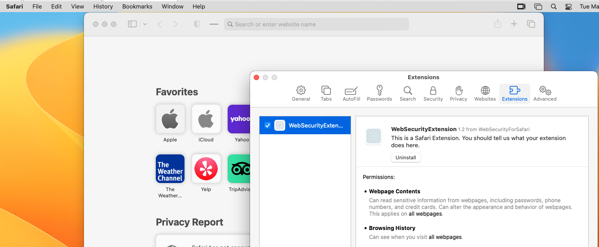Open the Websites settings pane
Image resolution: width=599 pixels, height=247 pixels.
[485, 94]
